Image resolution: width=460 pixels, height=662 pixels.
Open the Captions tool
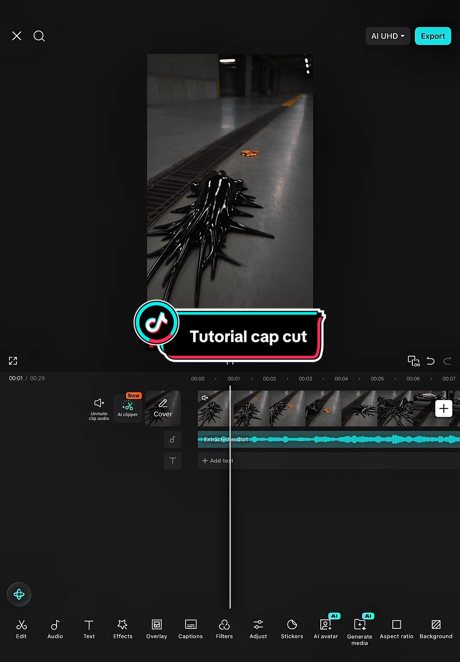190,629
